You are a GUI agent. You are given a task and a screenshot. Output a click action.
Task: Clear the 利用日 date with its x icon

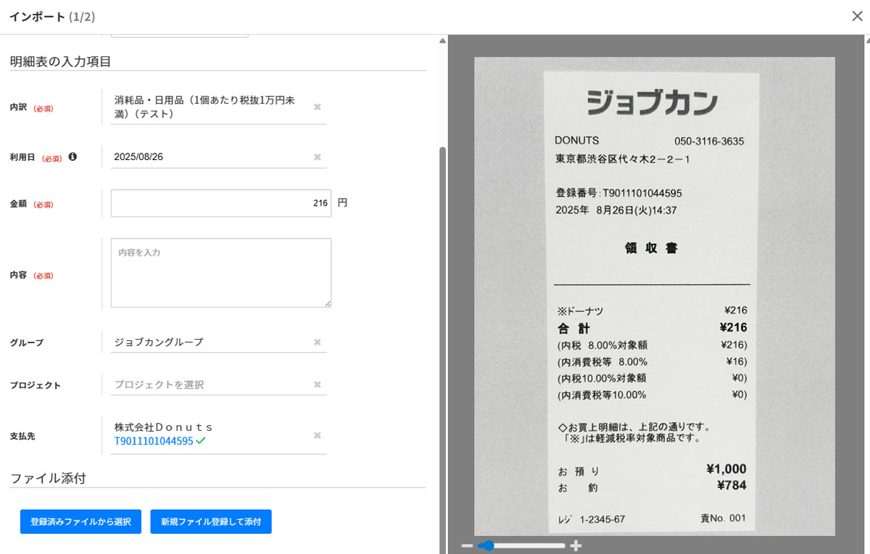[317, 157]
